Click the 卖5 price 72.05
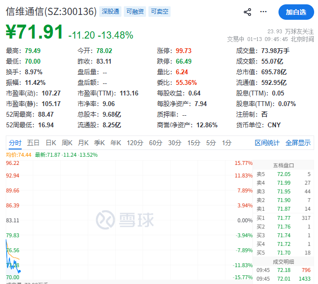Screen dimensions: 318x284 (284, 174)
